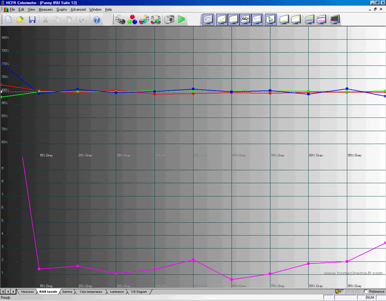Viewport: 386px width, 301px height.
Task: Open the Edit menu
Action: 21,10
